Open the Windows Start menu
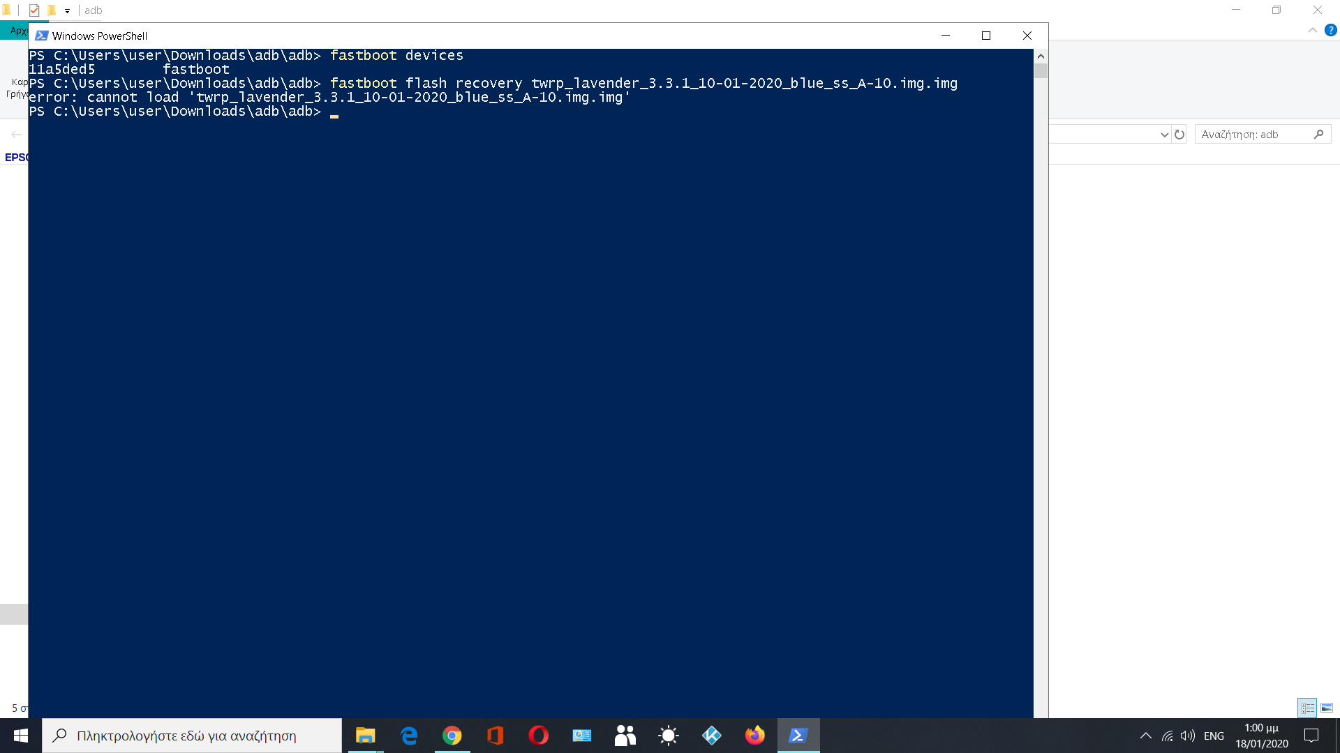 pyautogui.click(x=20, y=736)
